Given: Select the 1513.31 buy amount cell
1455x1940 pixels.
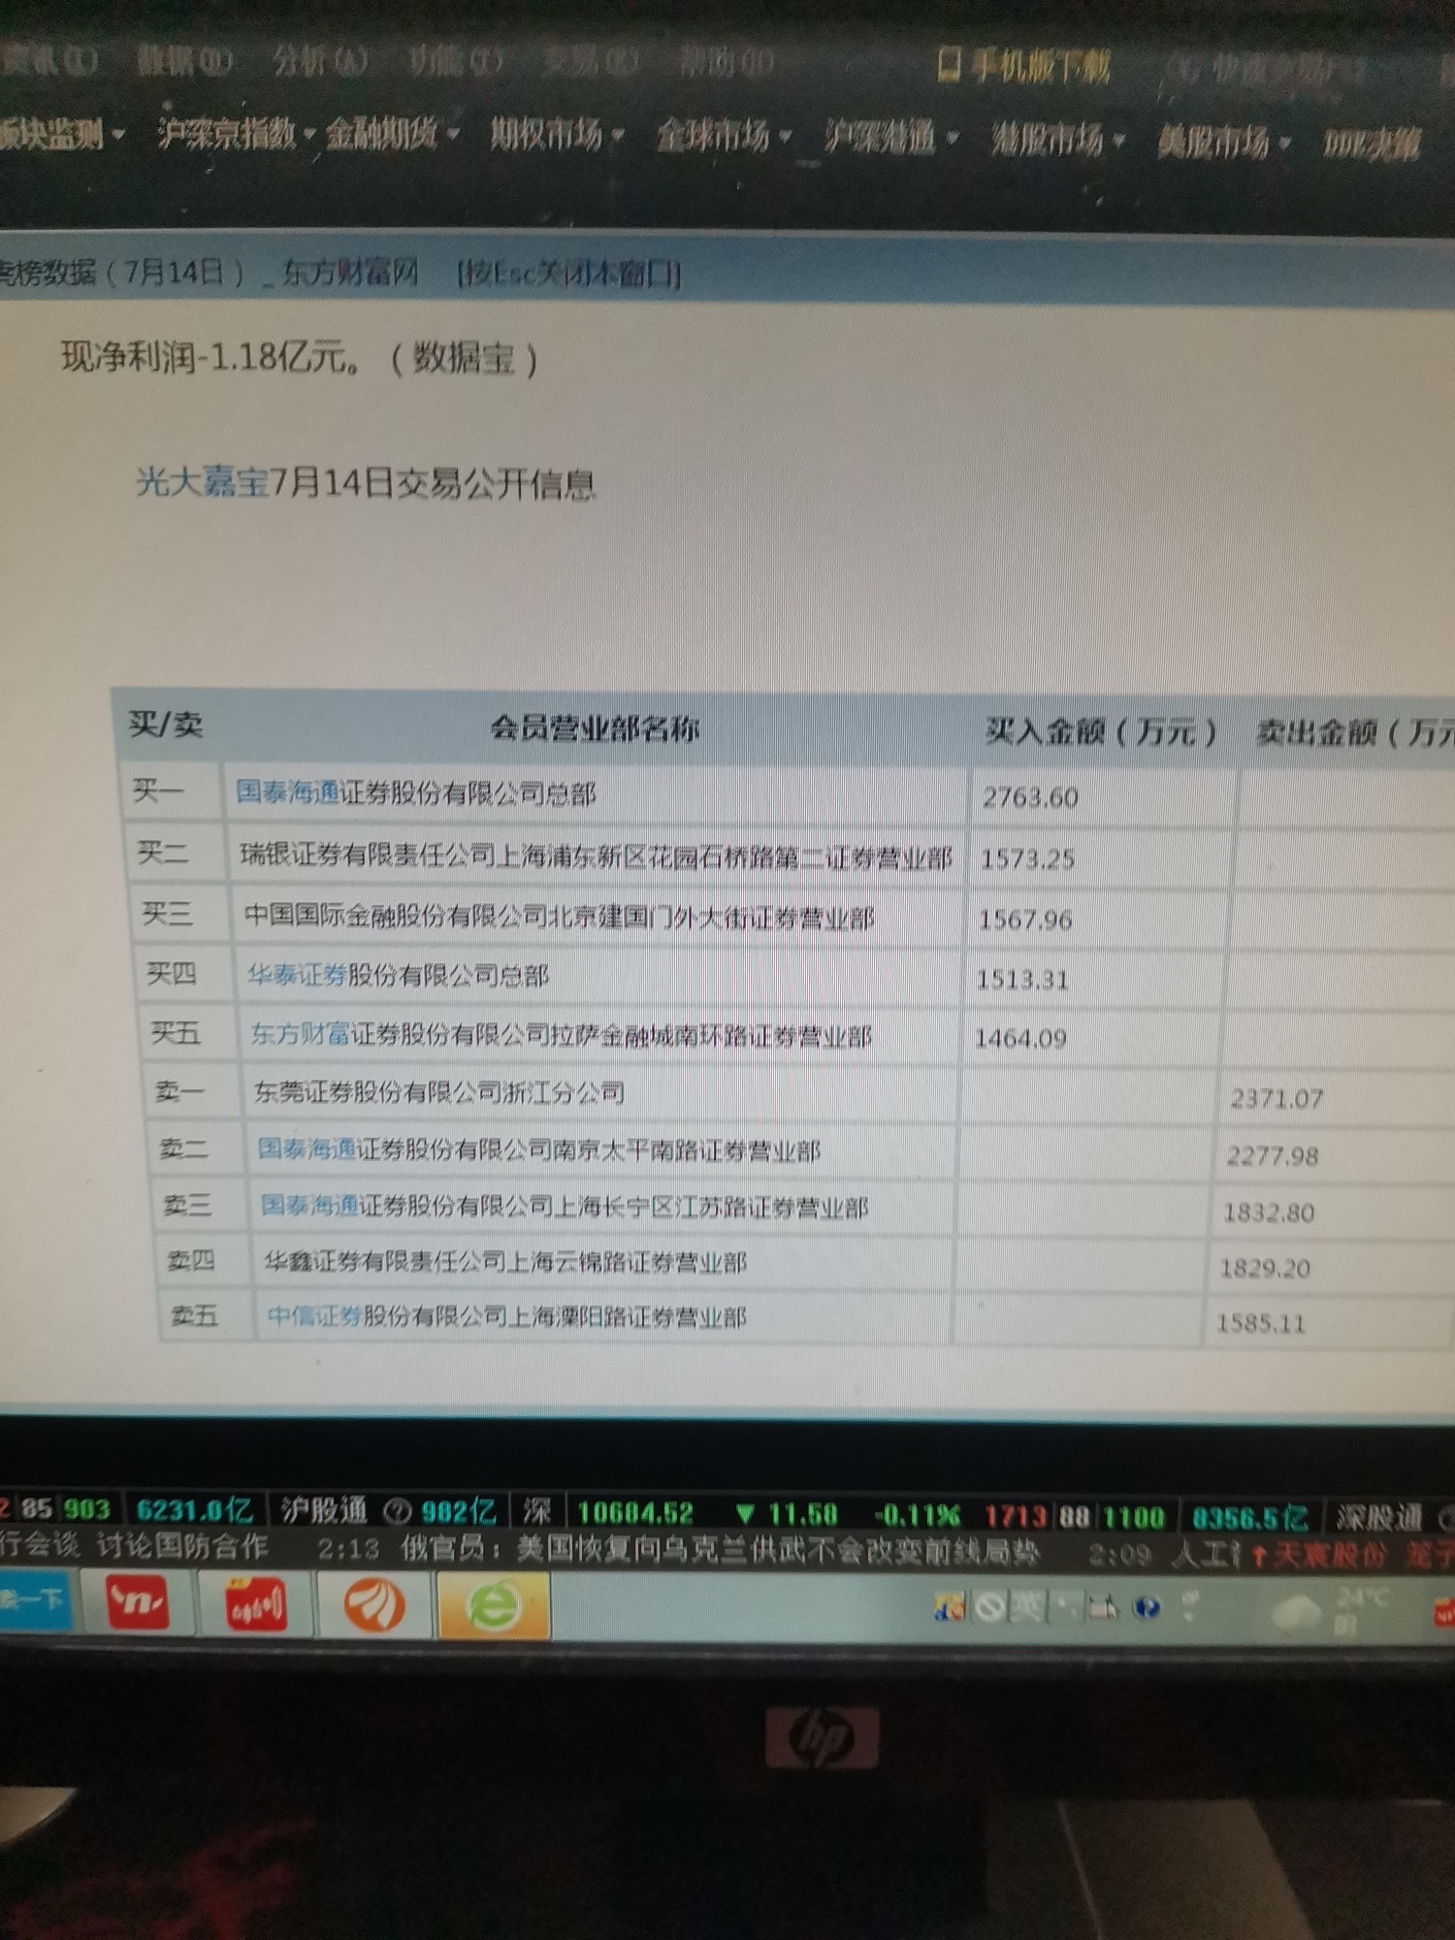Looking at the screenshot, I should click(1022, 980).
